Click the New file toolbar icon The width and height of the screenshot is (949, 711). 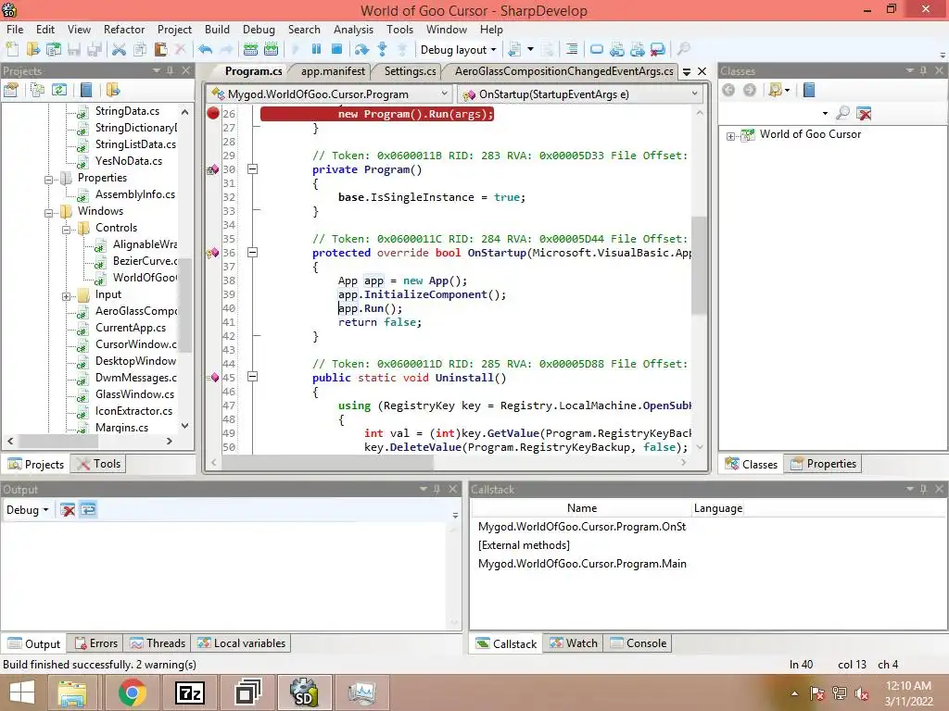tap(12, 50)
